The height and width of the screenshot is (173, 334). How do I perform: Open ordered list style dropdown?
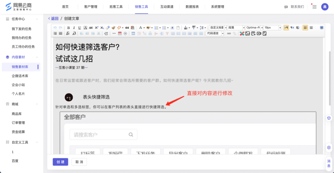pyautogui.click(x=160, y=28)
